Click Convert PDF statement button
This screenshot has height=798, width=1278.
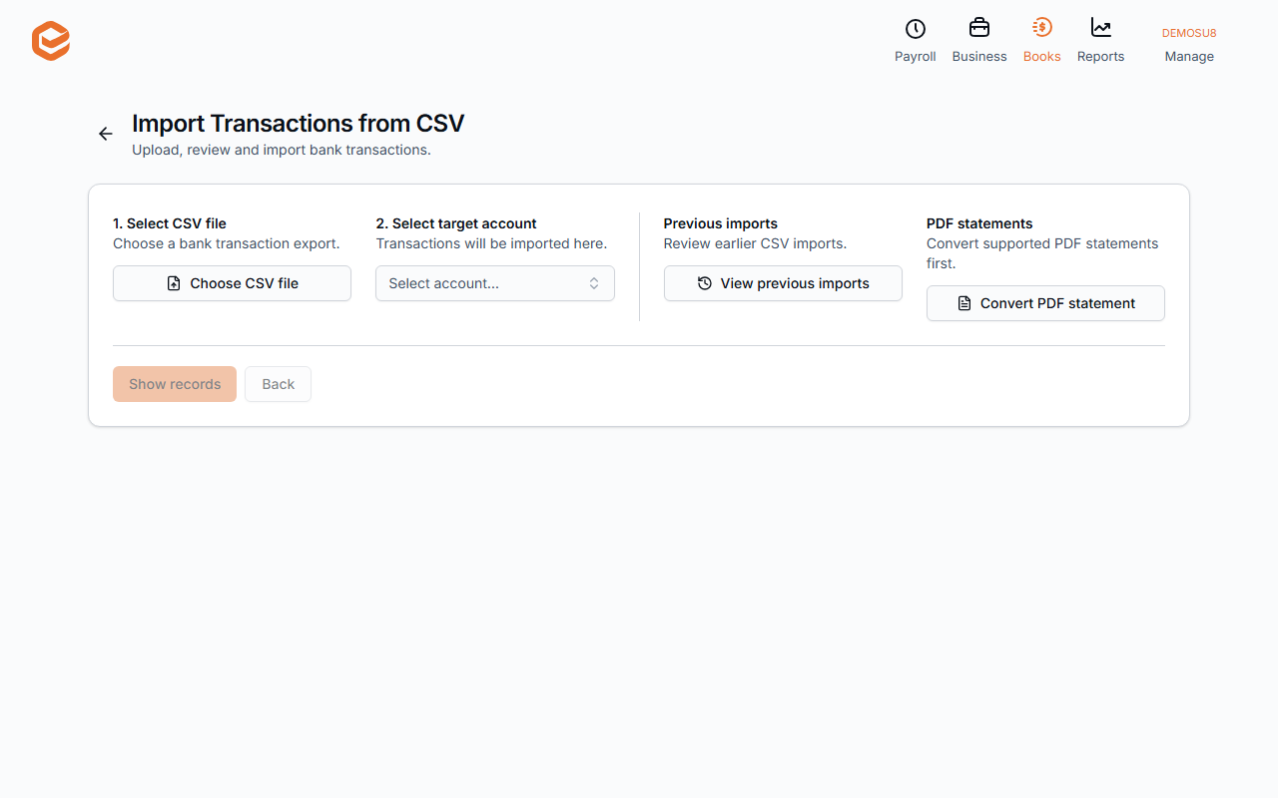[x=1045, y=303]
